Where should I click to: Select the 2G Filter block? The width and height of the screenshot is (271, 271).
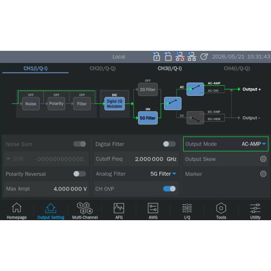point(148,89)
